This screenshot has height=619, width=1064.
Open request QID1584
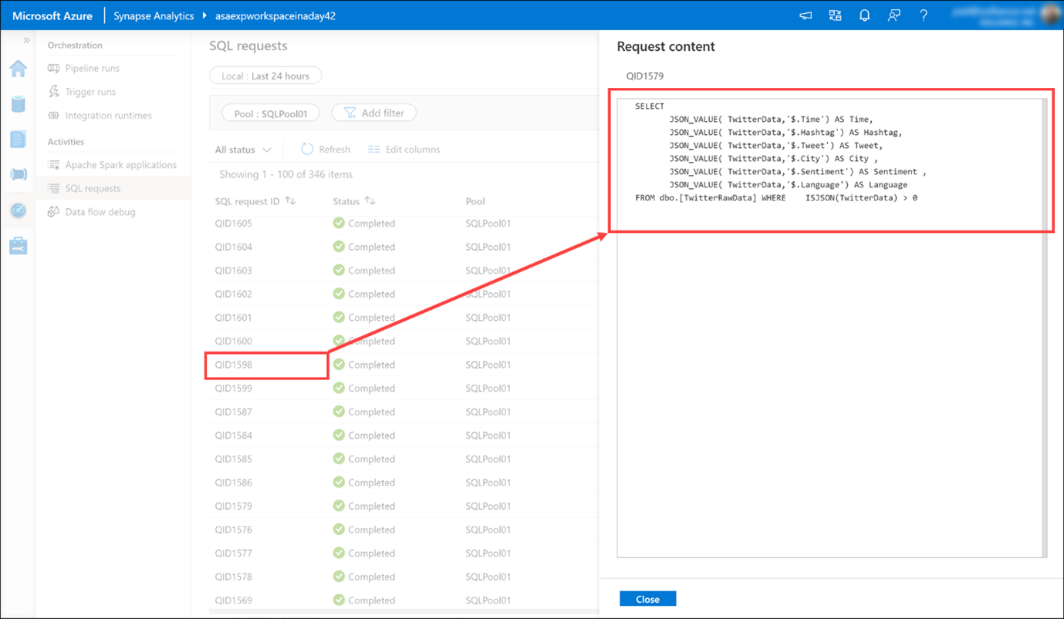[x=234, y=436]
